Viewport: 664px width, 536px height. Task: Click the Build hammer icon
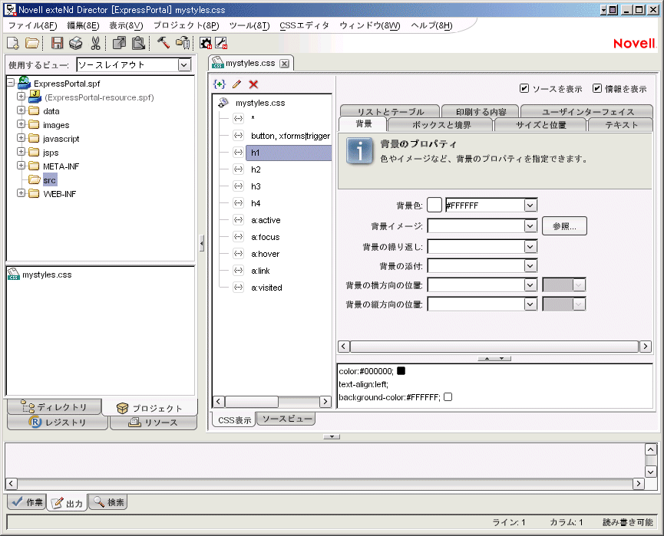coord(163,43)
